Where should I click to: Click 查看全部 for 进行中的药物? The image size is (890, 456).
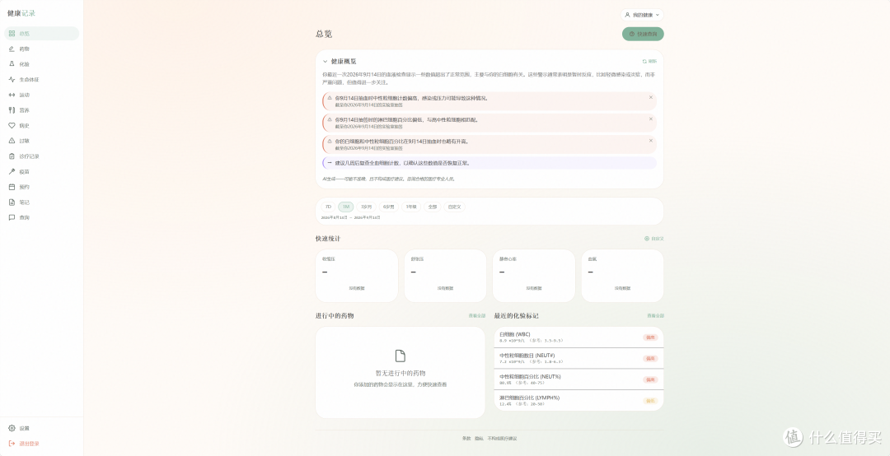pos(477,315)
